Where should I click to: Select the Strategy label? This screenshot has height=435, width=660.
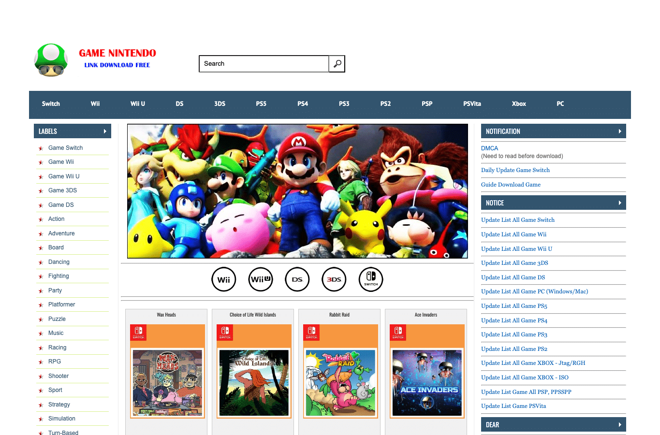tap(59, 405)
